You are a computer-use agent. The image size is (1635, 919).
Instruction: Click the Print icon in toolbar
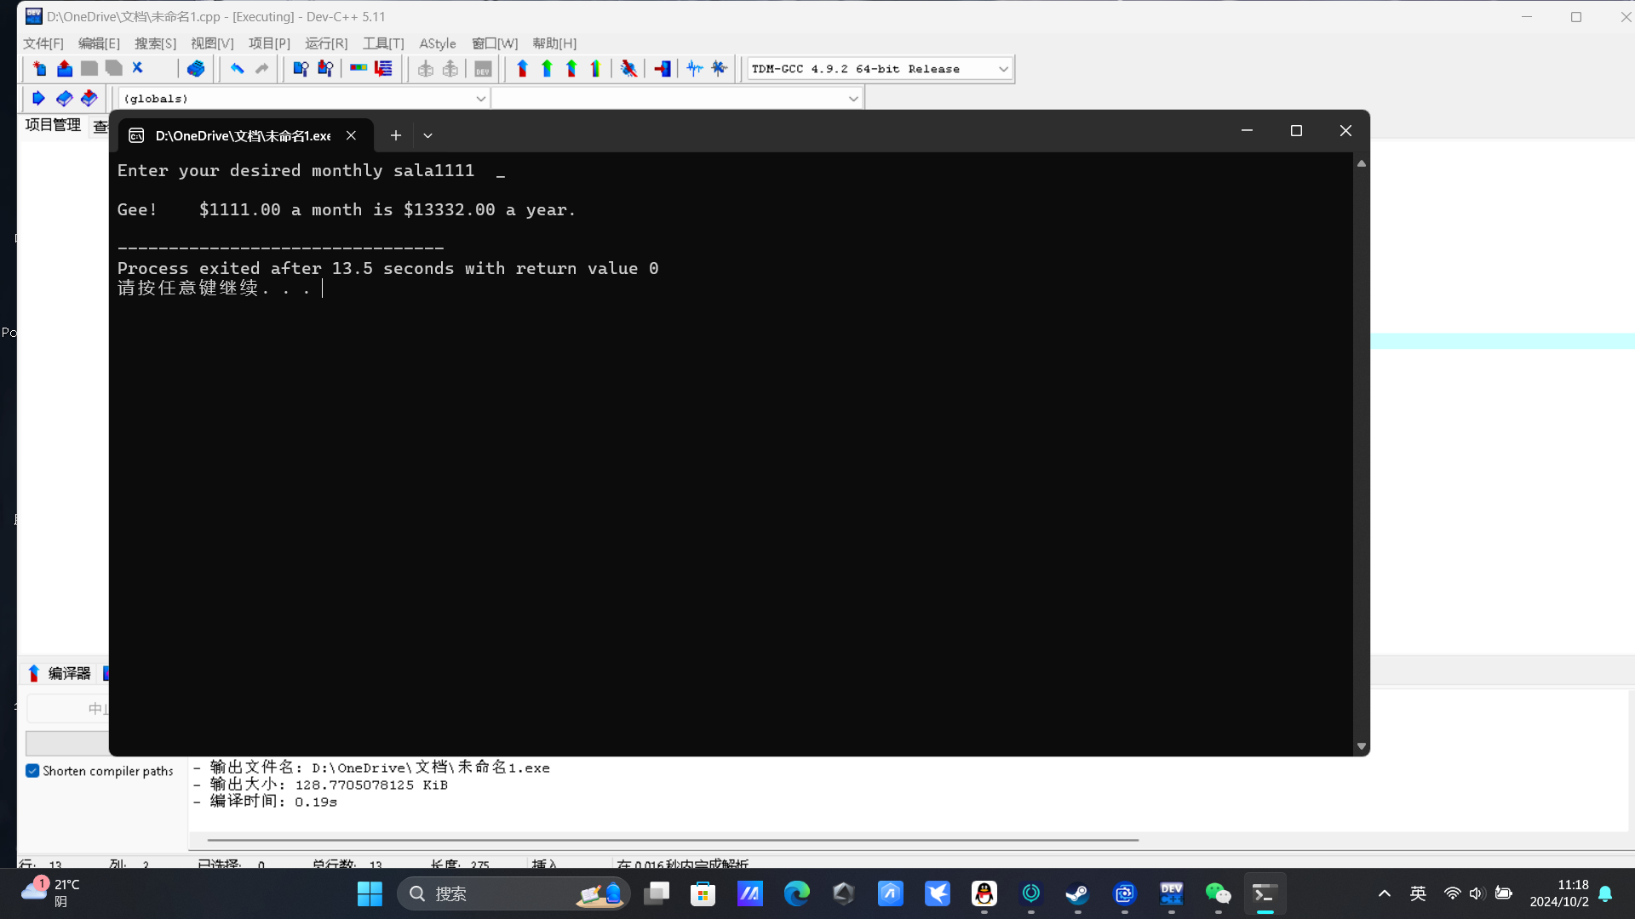tap(196, 69)
